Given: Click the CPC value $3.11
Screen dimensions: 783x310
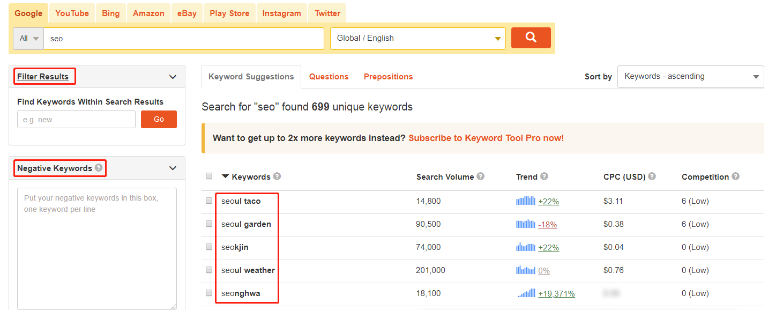Looking at the screenshot, I should tap(614, 201).
